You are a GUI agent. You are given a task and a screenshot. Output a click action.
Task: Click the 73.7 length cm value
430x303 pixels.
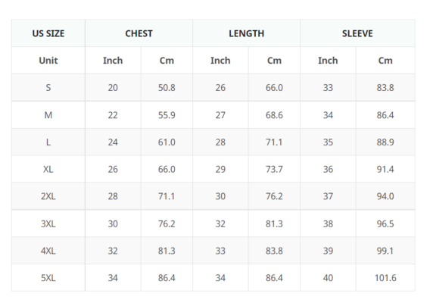click(x=274, y=169)
